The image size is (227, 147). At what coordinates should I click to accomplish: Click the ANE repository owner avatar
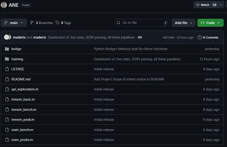point(4,5)
